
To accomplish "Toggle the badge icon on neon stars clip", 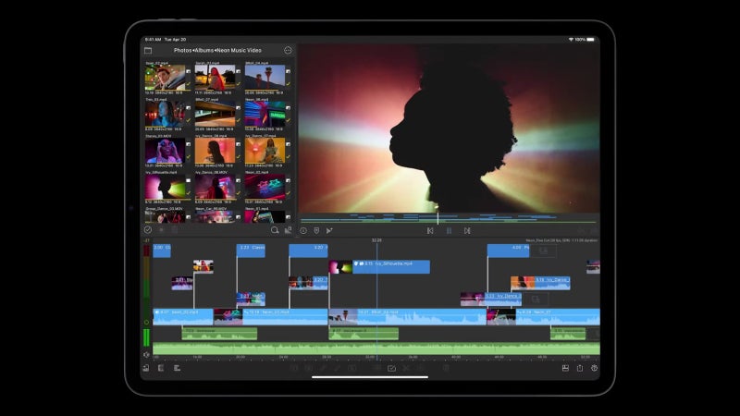I will pos(289,180).
